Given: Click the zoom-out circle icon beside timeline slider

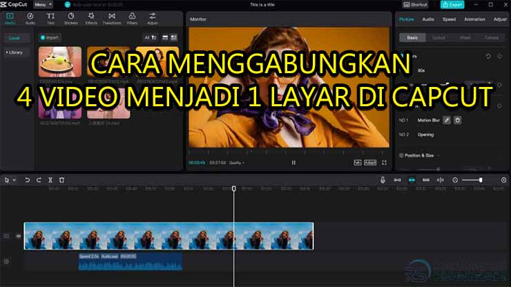Looking at the screenshot, I should 455,180.
